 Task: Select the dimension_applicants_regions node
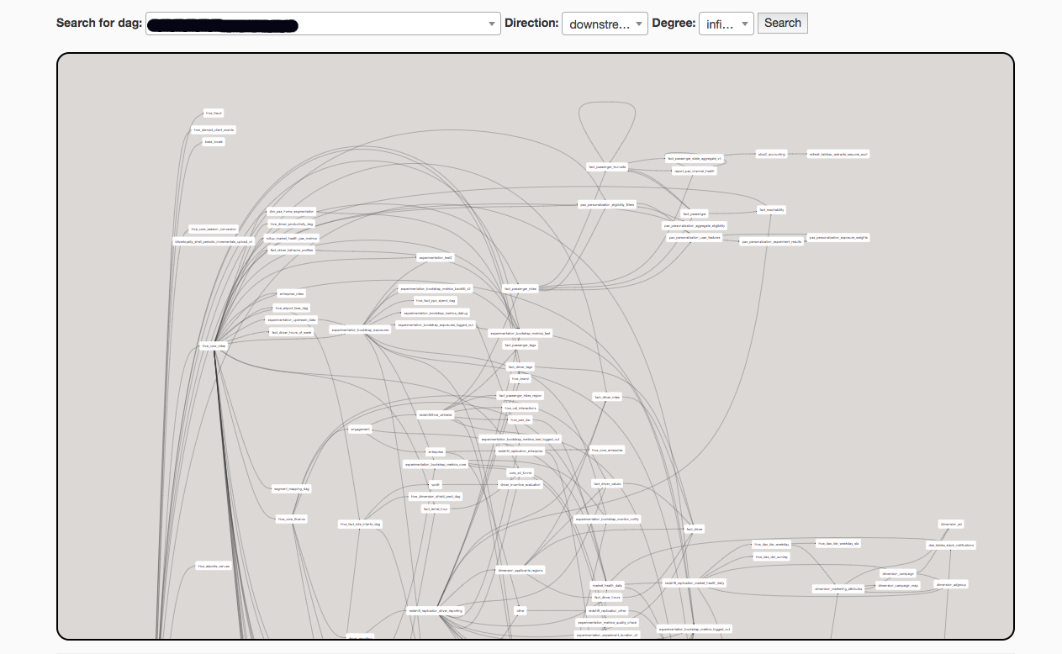[520, 569]
